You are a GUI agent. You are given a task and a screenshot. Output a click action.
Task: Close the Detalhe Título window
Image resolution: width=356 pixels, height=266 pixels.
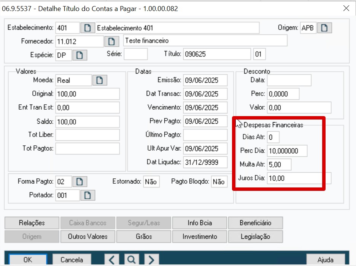[x=346, y=8]
